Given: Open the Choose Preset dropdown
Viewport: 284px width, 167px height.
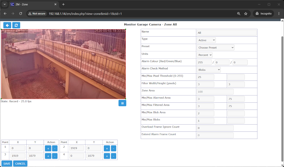Looking at the screenshot, I should pyautogui.click(x=216, y=48).
